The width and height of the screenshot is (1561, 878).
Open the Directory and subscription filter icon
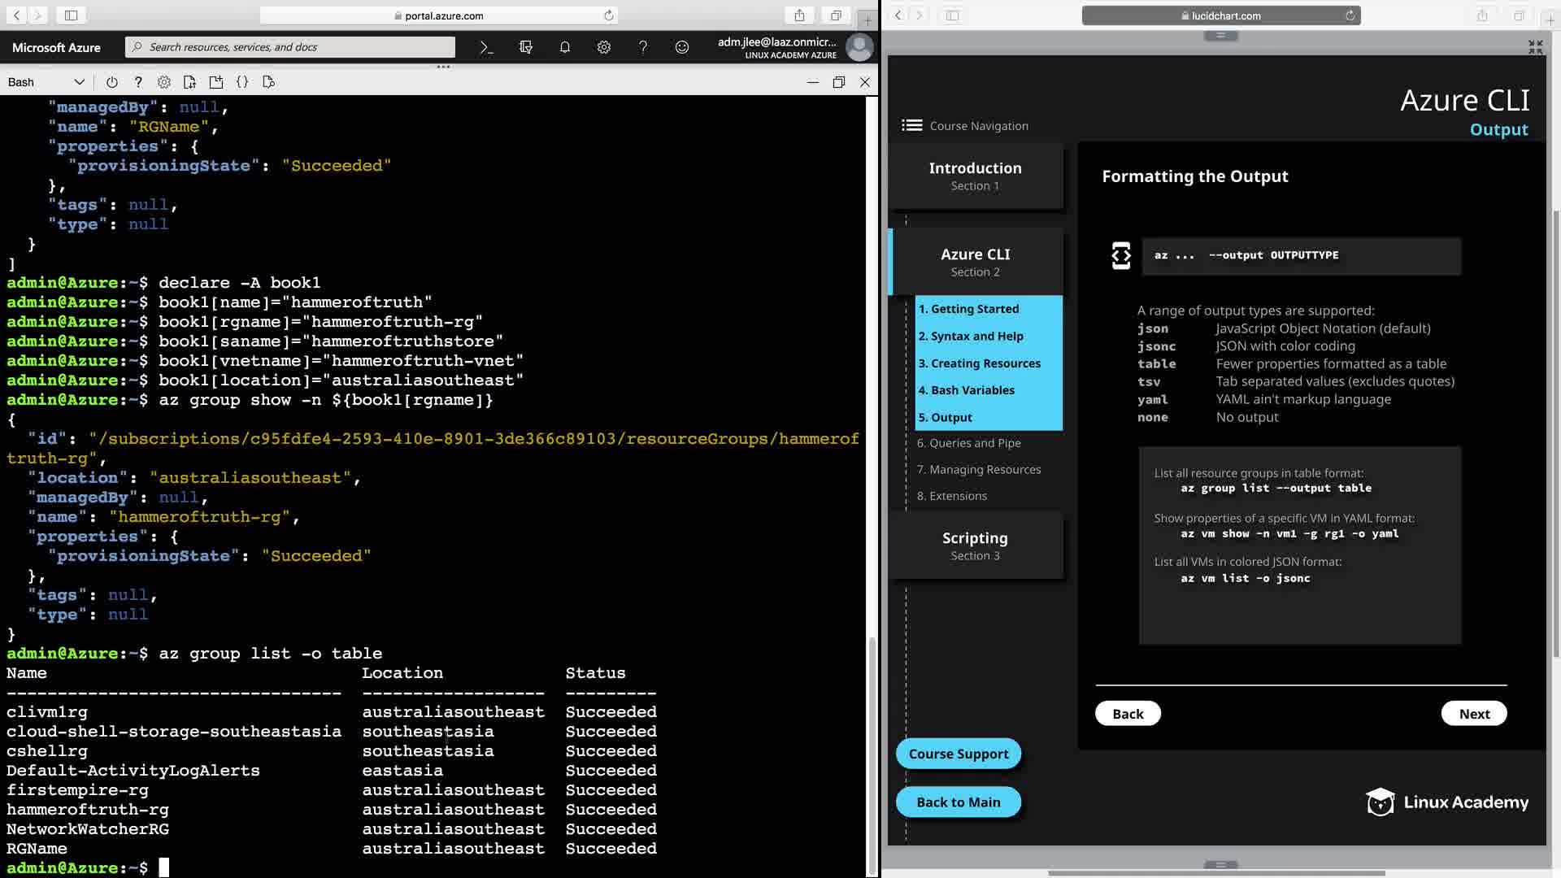525,47
